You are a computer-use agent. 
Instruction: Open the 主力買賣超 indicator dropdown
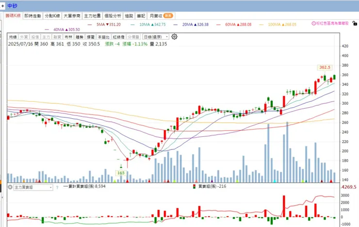[33, 187]
